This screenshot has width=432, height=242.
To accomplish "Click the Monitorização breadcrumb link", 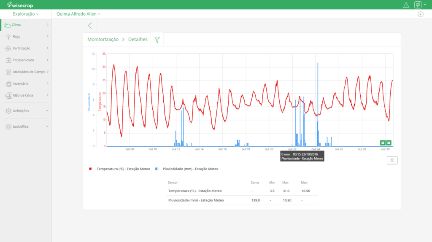I will 103,40.
